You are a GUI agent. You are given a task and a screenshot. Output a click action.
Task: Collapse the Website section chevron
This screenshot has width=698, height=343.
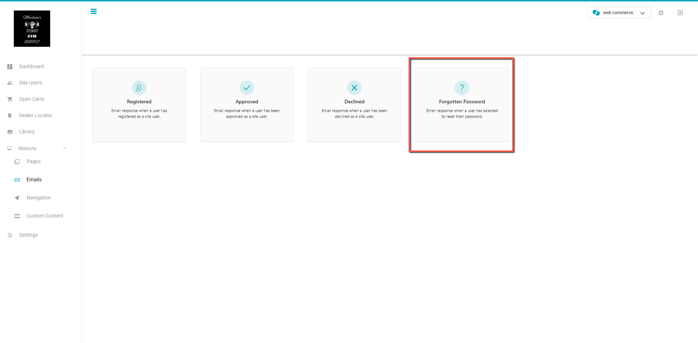click(65, 148)
